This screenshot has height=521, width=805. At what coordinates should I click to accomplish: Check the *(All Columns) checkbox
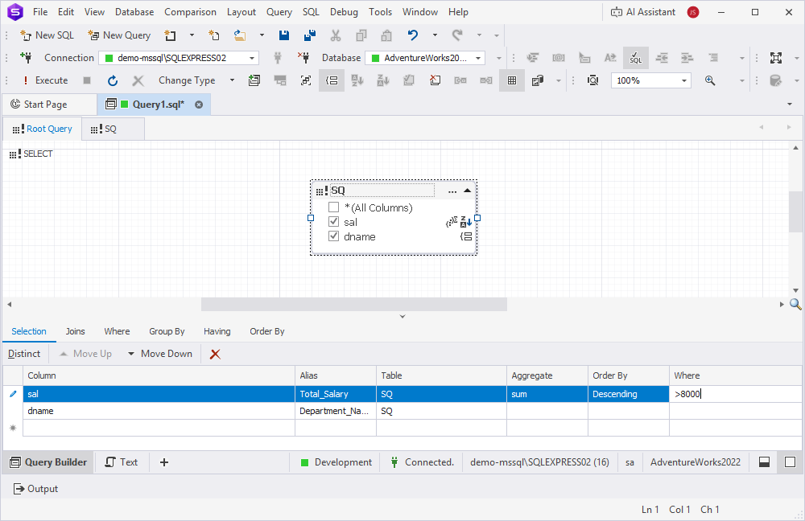click(x=333, y=207)
